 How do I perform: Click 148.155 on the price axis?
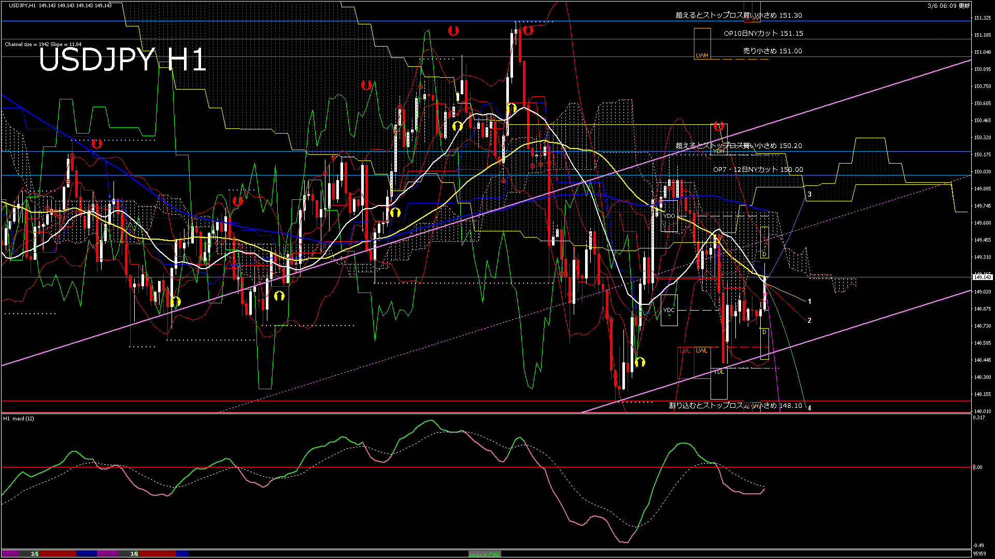click(983, 394)
